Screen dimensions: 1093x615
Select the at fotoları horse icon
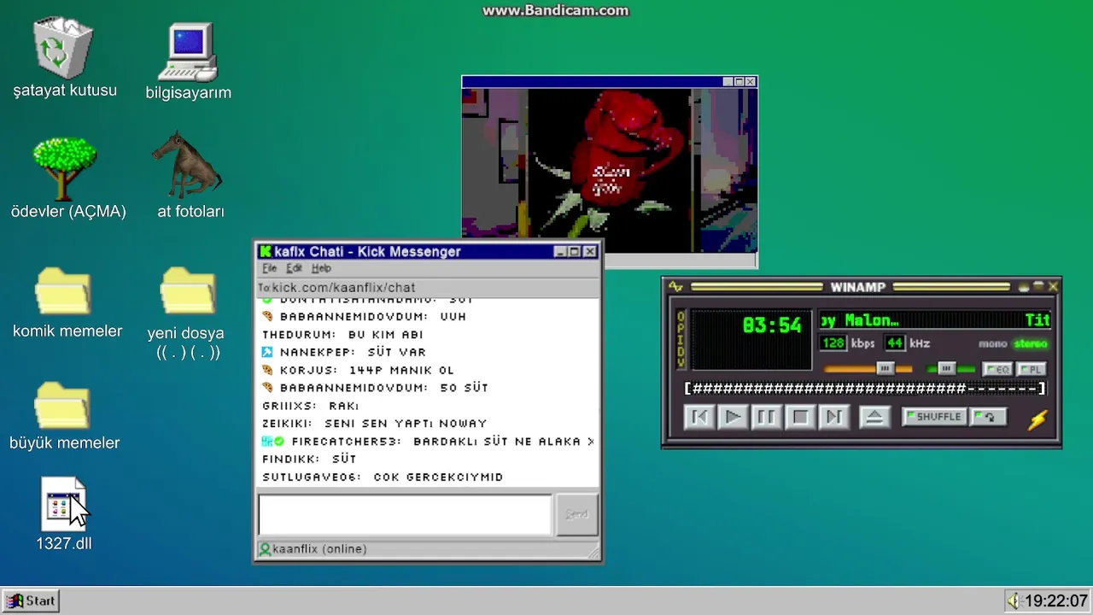[x=187, y=165]
